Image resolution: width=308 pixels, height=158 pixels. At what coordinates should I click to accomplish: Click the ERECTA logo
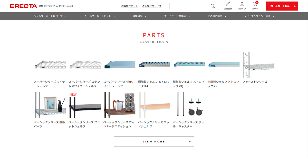[x=24, y=6]
